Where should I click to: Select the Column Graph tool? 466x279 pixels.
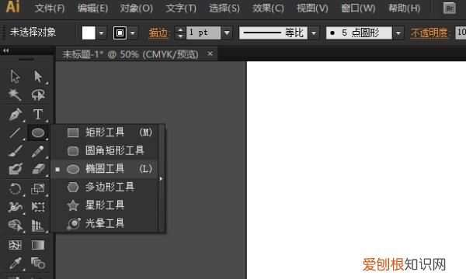[x=38, y=226]
